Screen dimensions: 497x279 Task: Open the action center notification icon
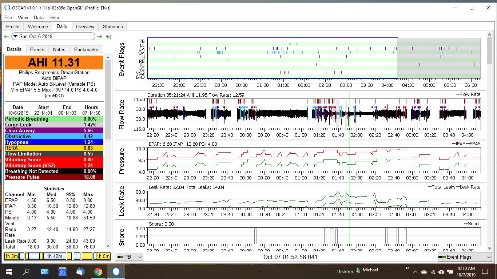click(x=485, y=271)
